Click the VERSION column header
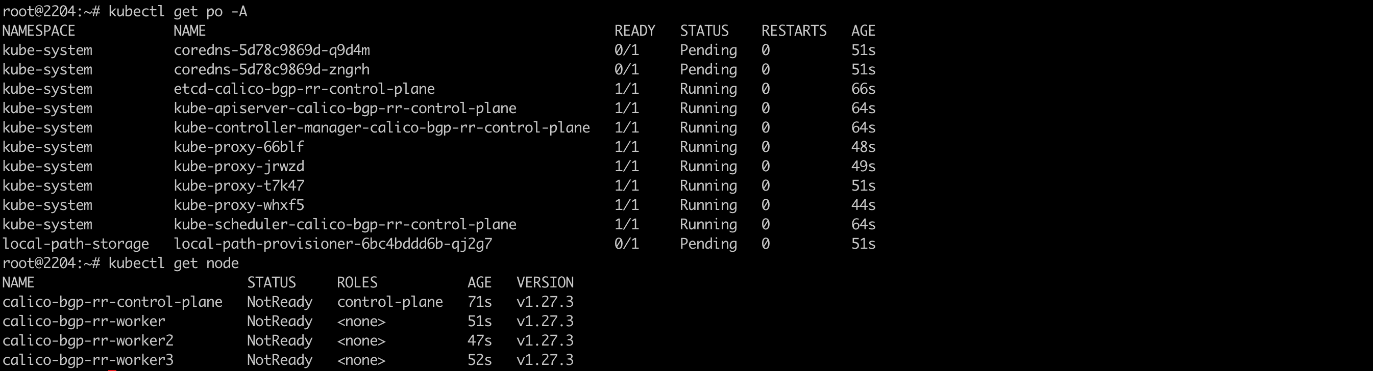Screen dimensions: 1373x371 tap(545, 283)
